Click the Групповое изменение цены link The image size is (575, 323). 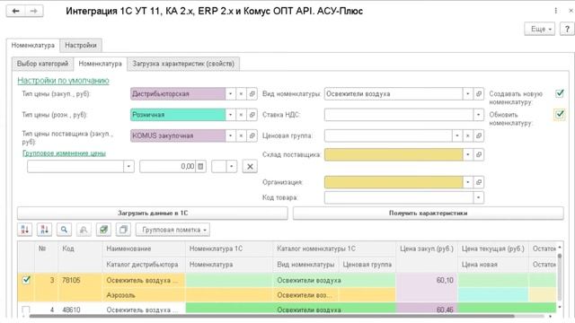pyautogui.click(x=64, y=153)
